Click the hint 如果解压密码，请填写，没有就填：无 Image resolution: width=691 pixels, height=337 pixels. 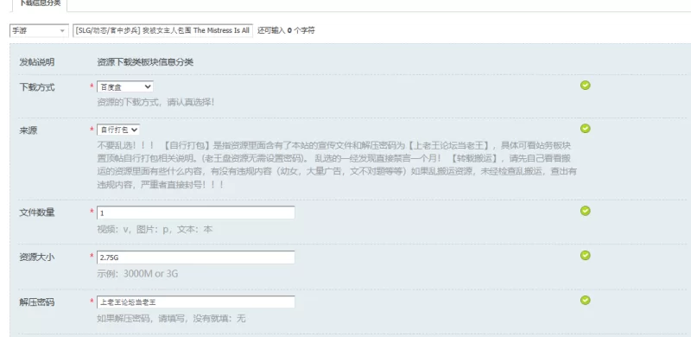(171, 319)
